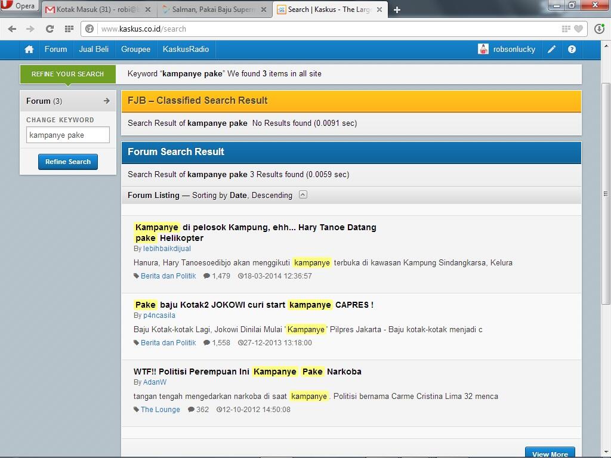Add page to Speed Dial icon
Viewport: 611px width, 458px height.
click(x=566, y=29)
